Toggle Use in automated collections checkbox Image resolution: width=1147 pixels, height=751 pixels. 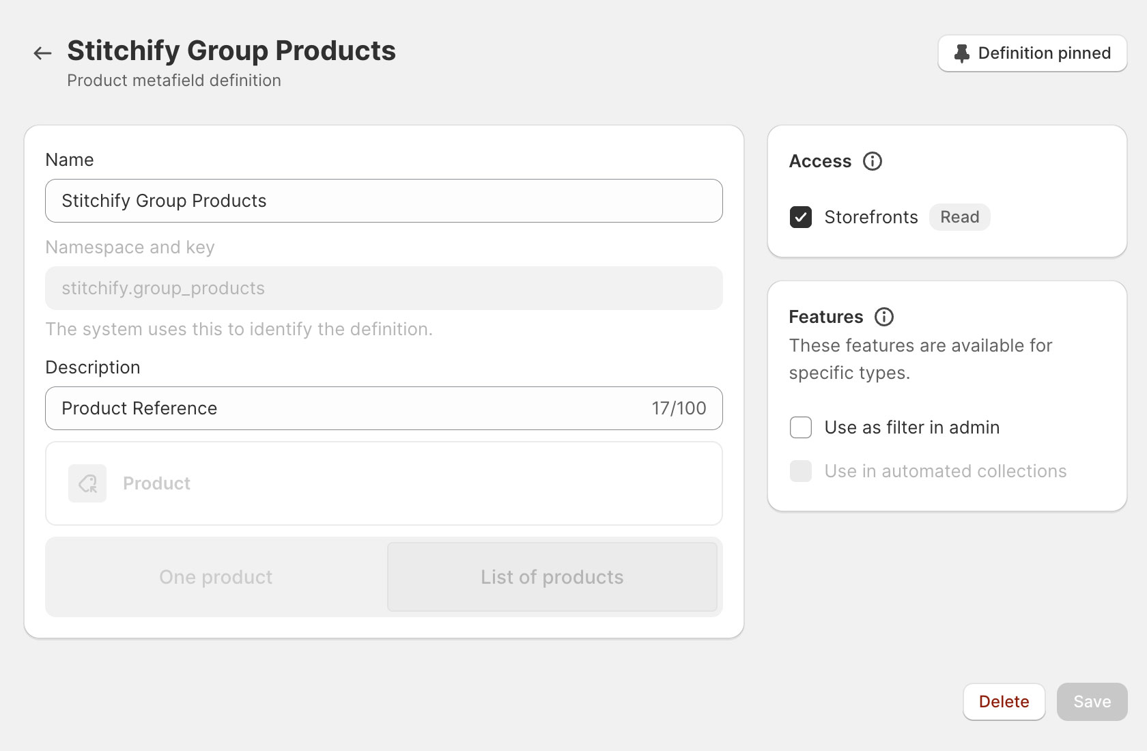801,471
